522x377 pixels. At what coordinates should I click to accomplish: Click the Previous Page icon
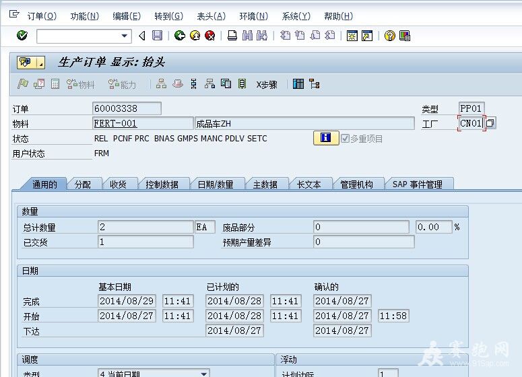[x=300, y=35]
